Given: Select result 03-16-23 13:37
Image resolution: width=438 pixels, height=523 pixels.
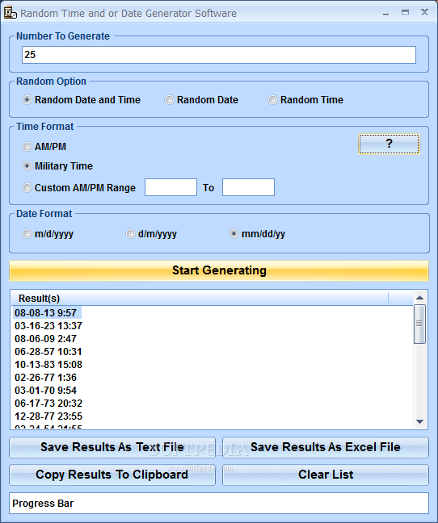Looking at the screenshot, I should click(x=48, y=326).
